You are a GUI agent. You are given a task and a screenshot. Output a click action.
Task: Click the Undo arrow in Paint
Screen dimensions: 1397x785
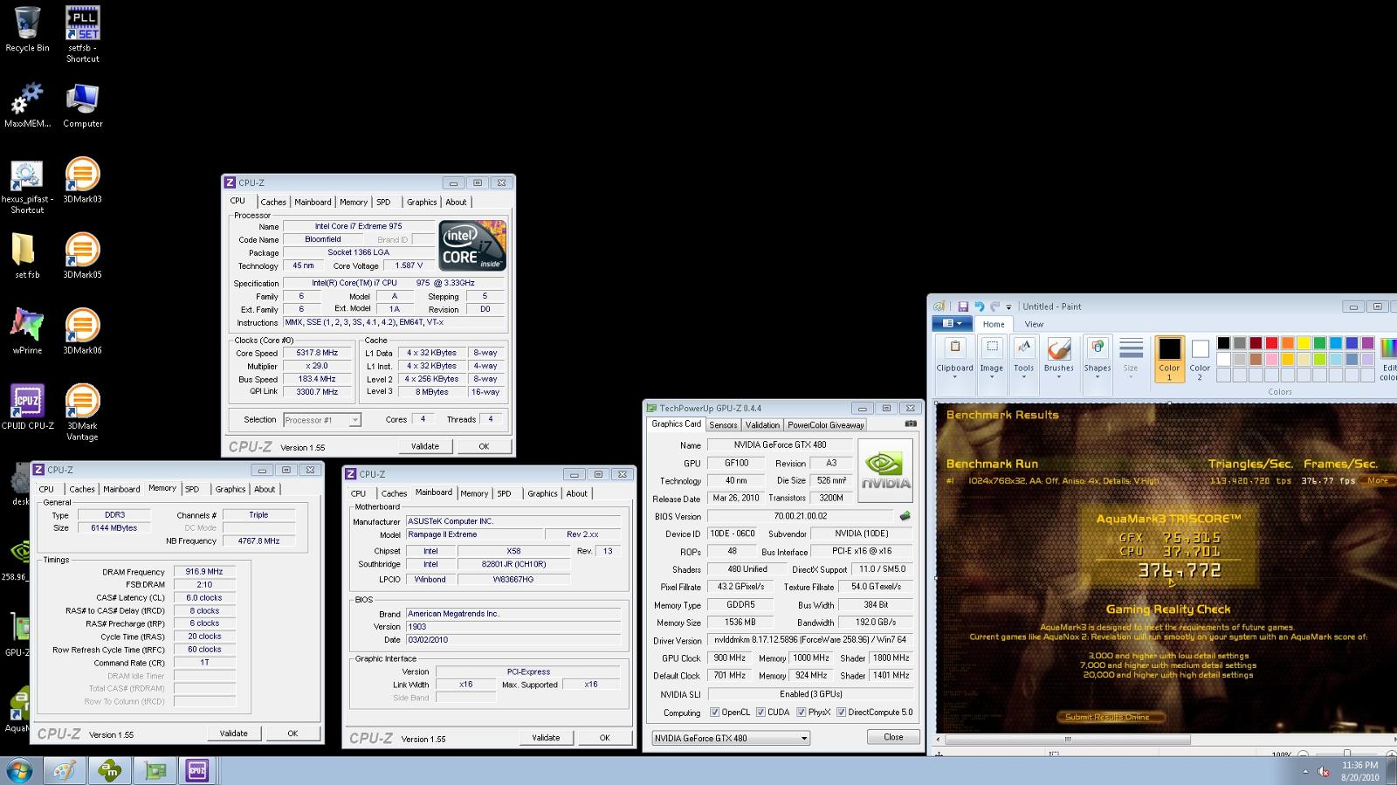[x=979, y=306]
